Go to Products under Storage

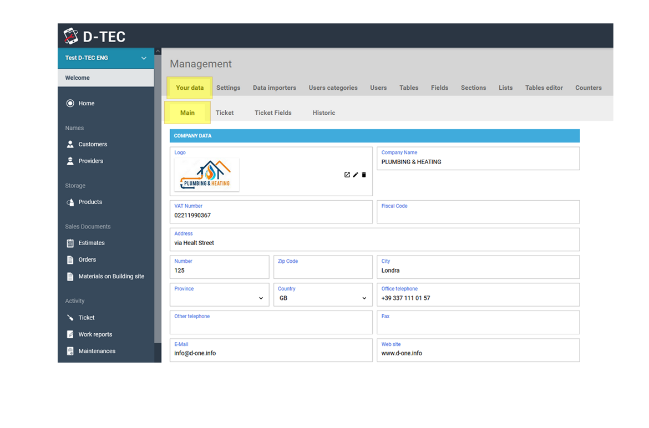pyautogui.click(x=90, y=202)
